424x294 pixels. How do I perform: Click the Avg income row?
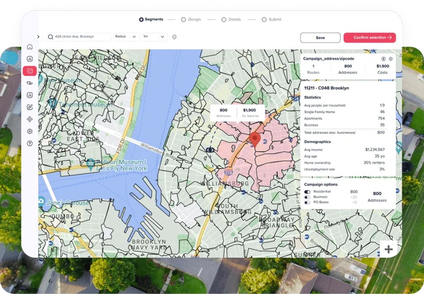tap(344, 150)
